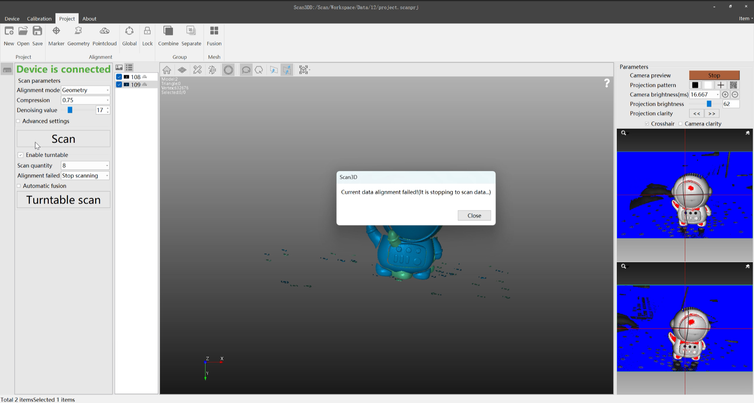This screenshot has width=754, height=403.
Task: Pin the upper camera preview
Action: click(747, 133)
